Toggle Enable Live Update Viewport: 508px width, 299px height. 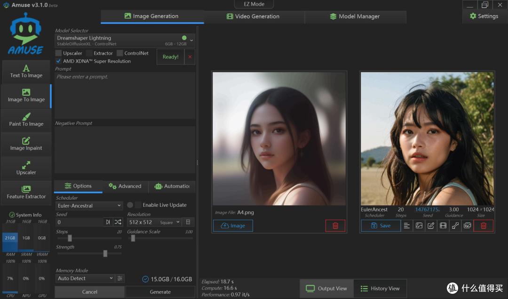pos(130,205)
